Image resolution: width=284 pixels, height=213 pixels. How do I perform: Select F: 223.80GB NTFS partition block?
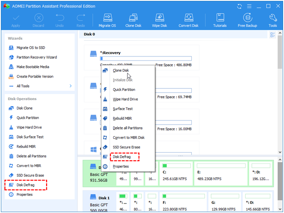183,202
